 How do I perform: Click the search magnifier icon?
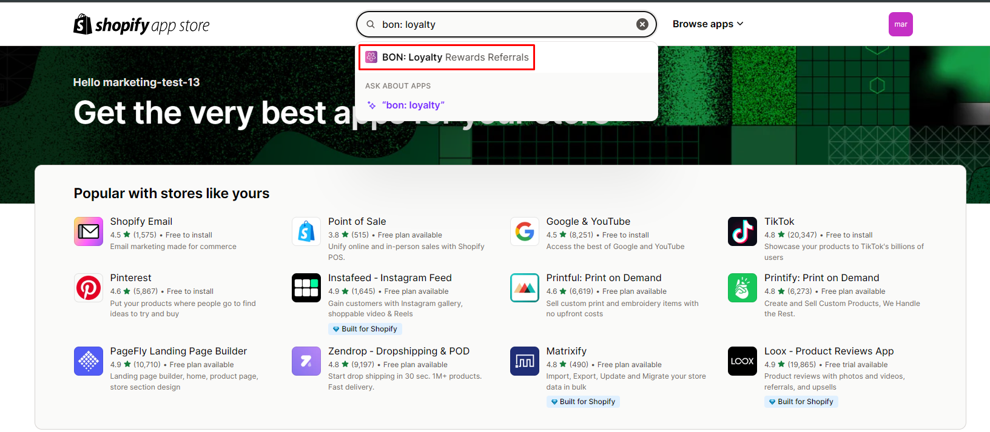pyautogui.click(x=371, y=24)
